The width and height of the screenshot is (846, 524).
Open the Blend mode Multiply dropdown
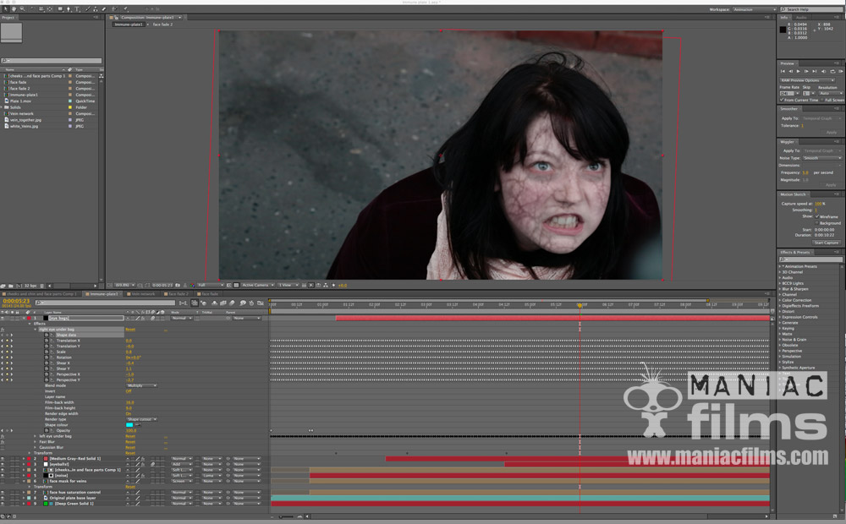point(142,385)
